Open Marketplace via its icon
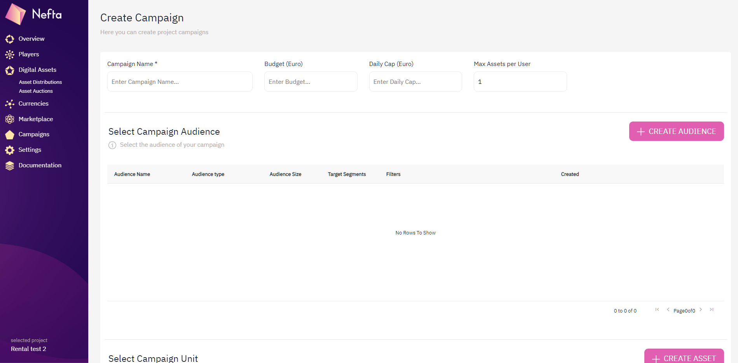This screenshot has height=363, width=738. pos(10,119)
